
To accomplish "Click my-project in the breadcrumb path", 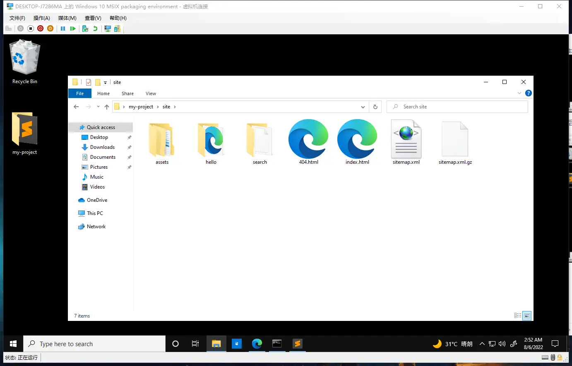I will click(141, 107).
